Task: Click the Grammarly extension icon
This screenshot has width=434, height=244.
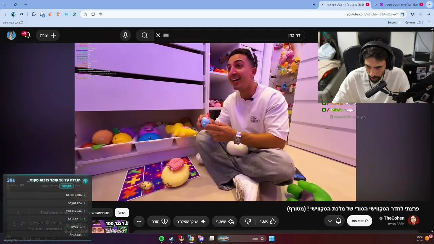Action: point(74,14)
